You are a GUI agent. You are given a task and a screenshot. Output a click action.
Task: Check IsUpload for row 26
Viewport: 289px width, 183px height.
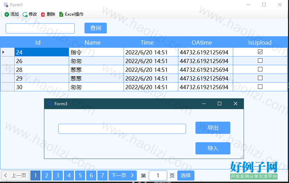[260, 61]
